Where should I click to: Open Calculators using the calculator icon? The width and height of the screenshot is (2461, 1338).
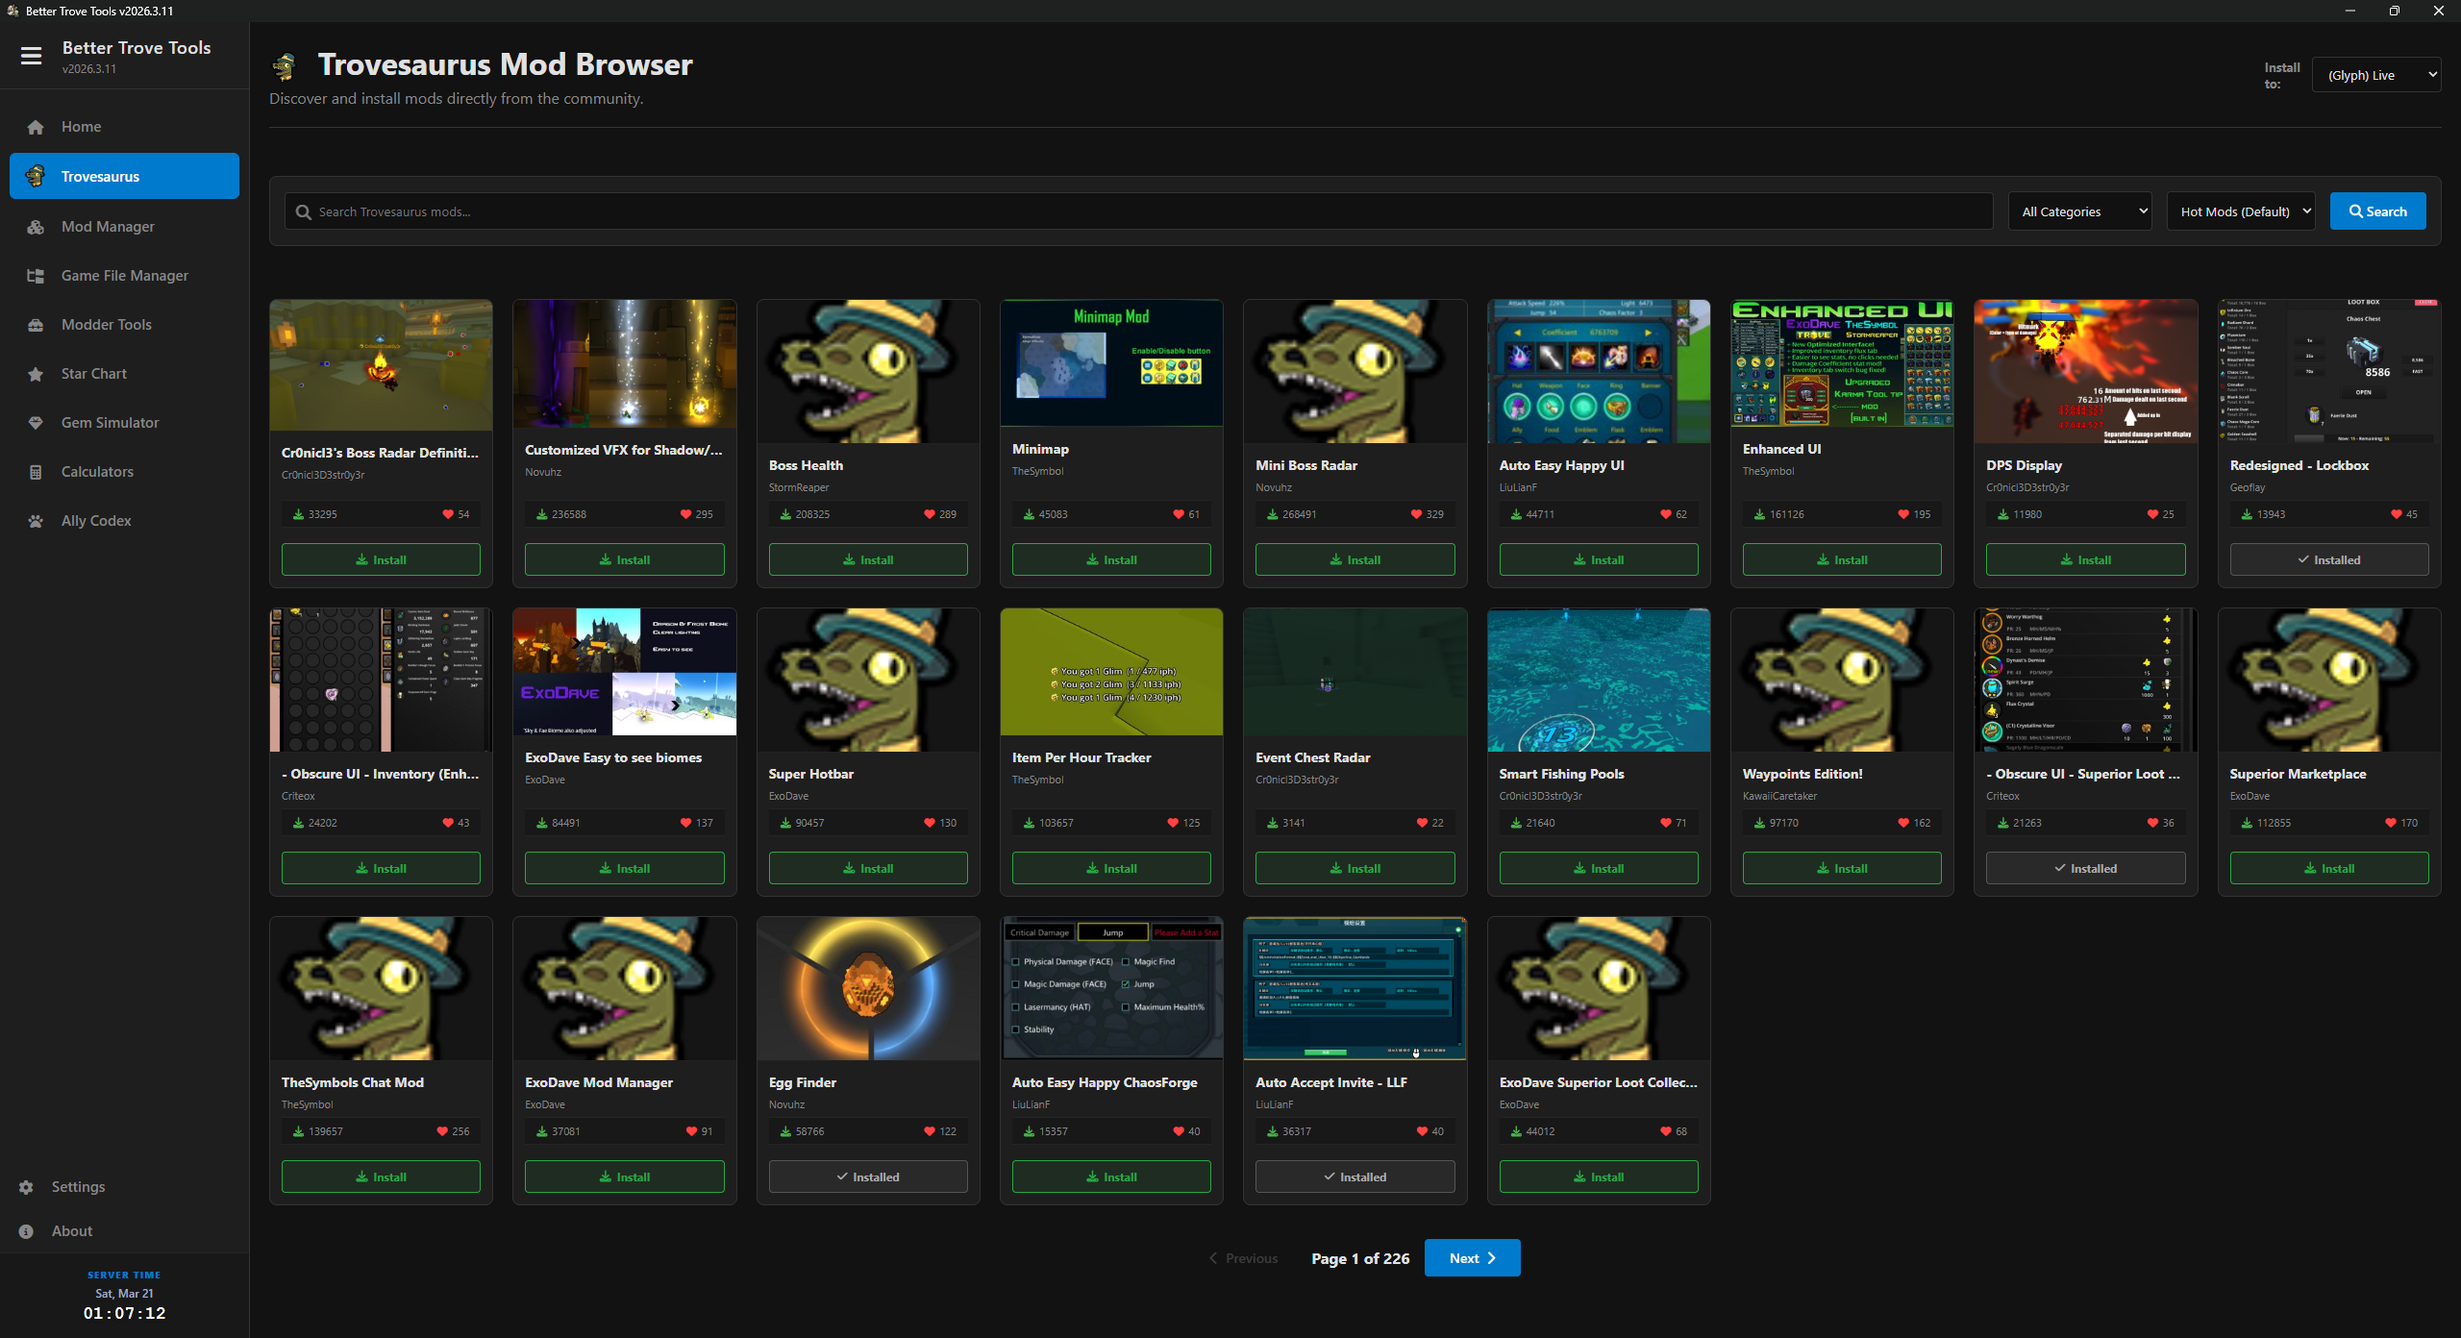tap(35, 472)
